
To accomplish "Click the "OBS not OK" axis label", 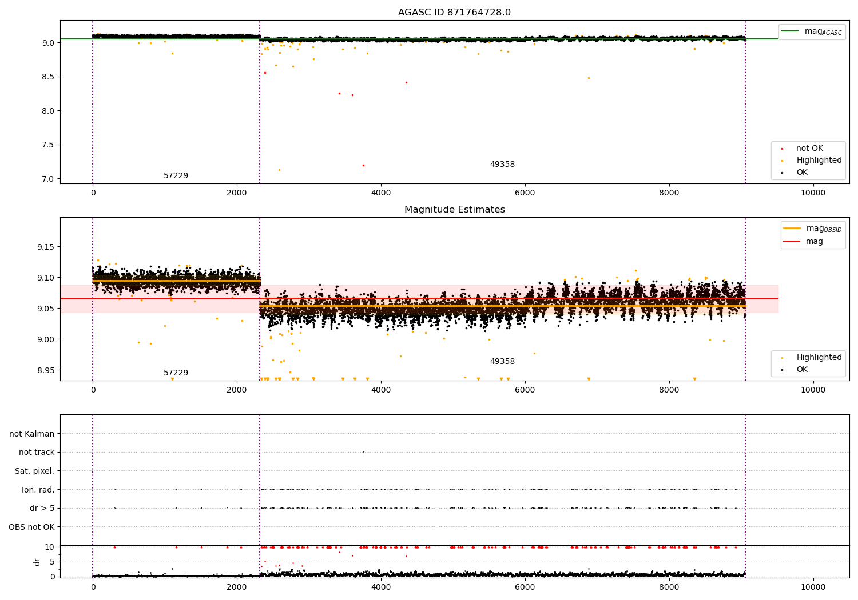I will [31, 527].
